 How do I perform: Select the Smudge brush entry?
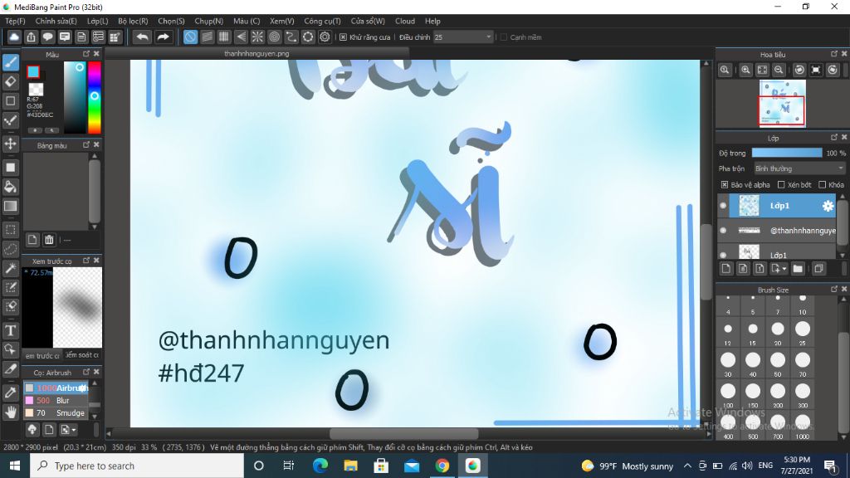point(56,413)
